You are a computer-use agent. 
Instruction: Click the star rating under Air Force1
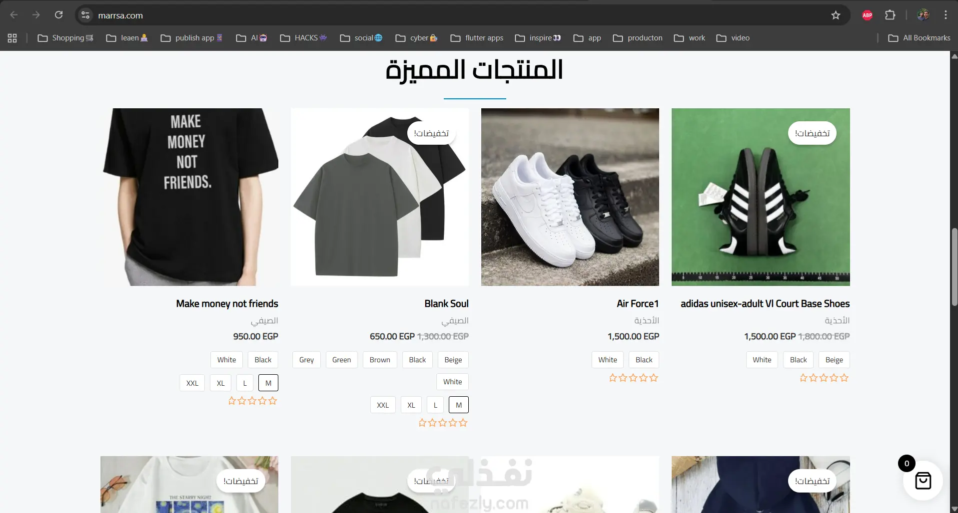point(633,378)
